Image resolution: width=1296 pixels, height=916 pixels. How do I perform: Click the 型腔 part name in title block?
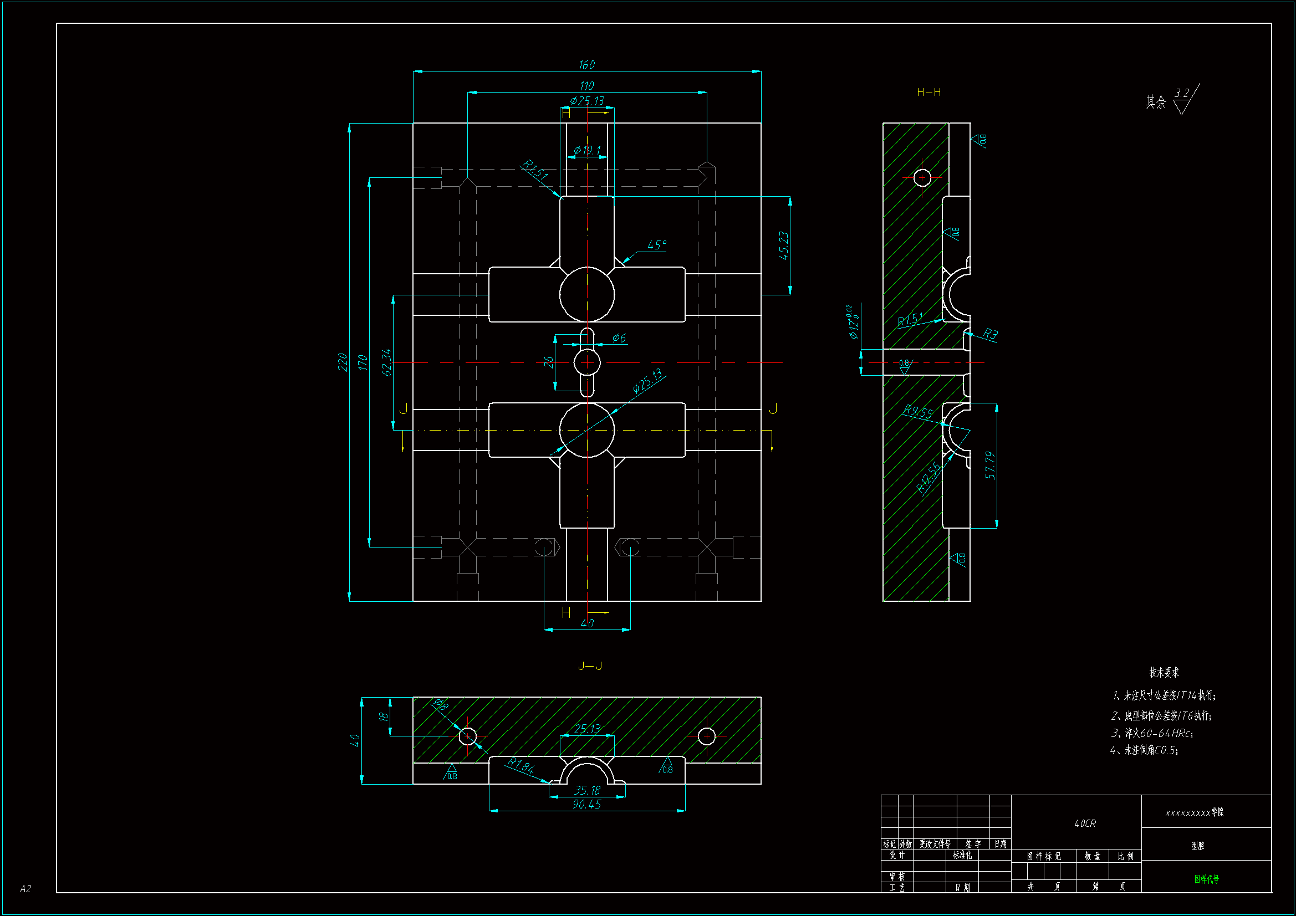tap(1197, 846)
